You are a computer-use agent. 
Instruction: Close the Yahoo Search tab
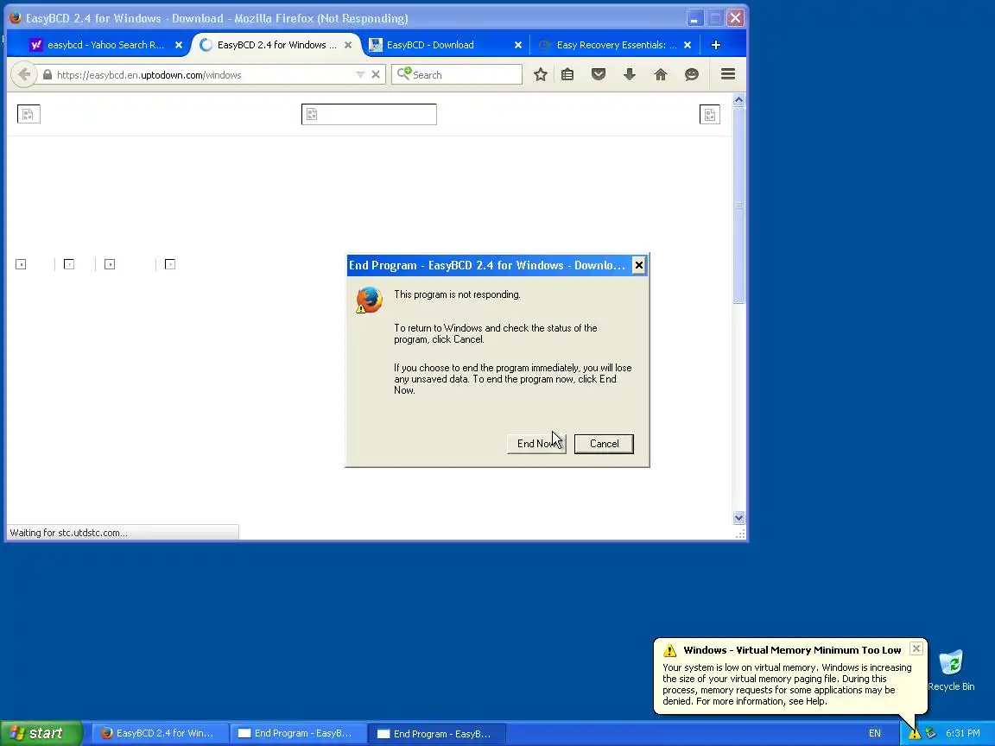pyautogui.click(x=178, y=45)
